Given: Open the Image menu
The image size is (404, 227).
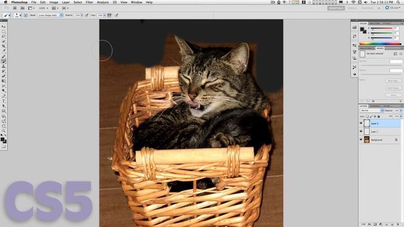Looking at the screenshot, I should 54,2.
